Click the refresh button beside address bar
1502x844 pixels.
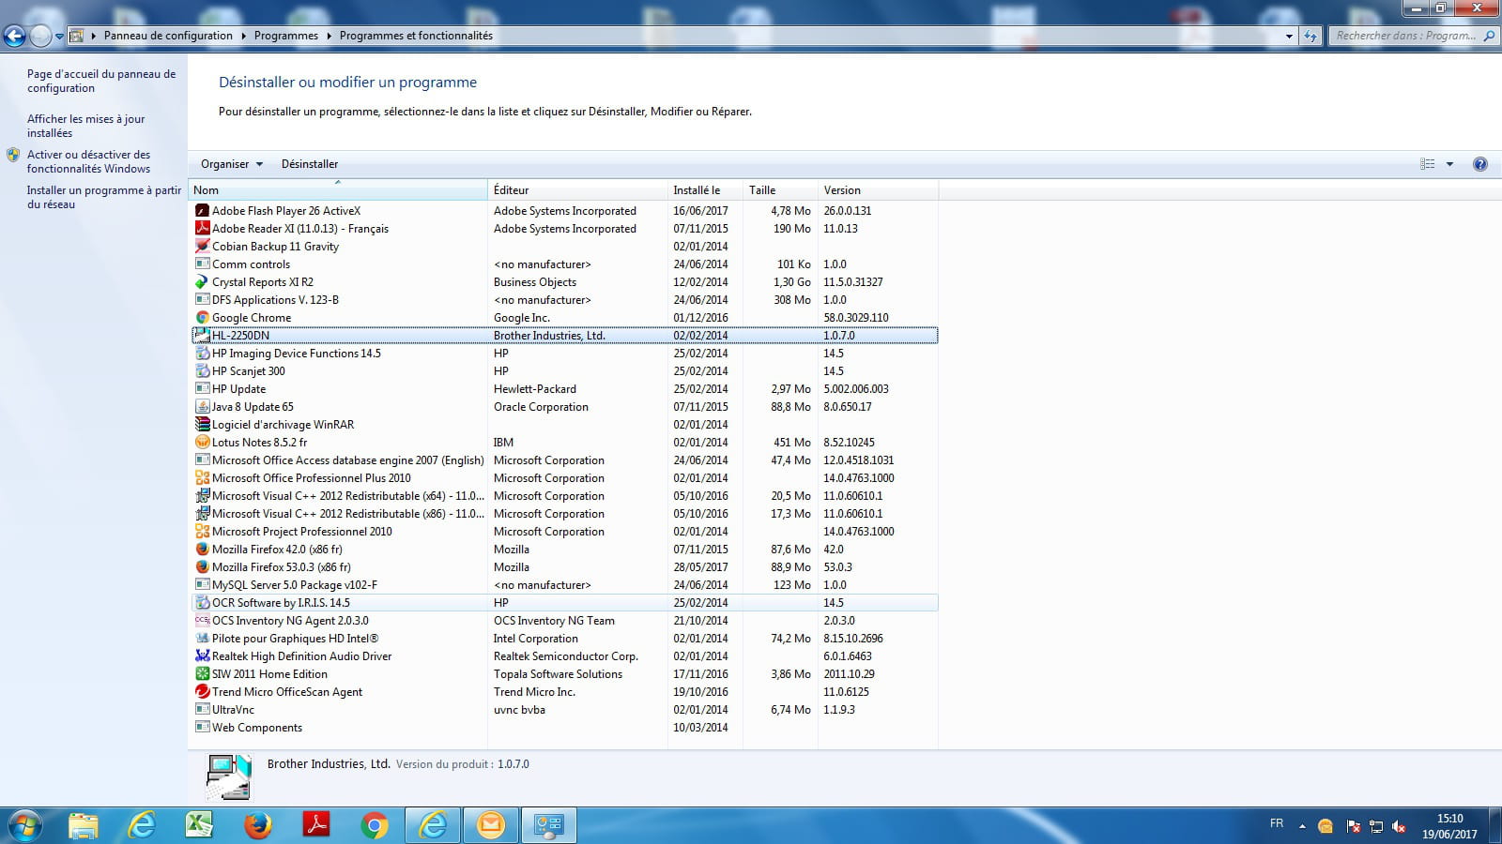[x=1310, y=36]
